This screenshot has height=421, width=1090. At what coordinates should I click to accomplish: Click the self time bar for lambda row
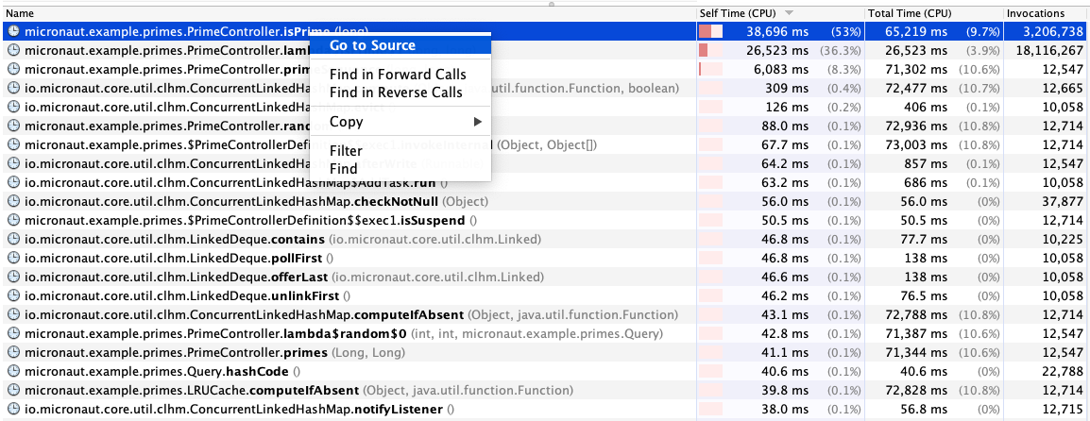pyautogui.click(x=710, y=50)
